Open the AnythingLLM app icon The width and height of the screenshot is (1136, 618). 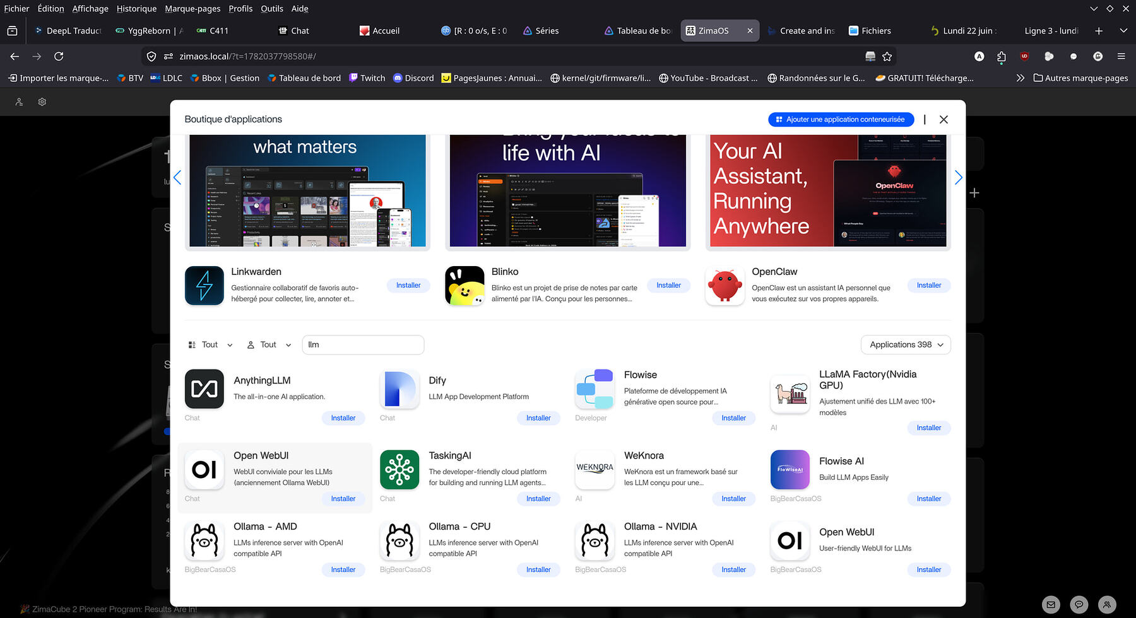click(x=204, y=389)
